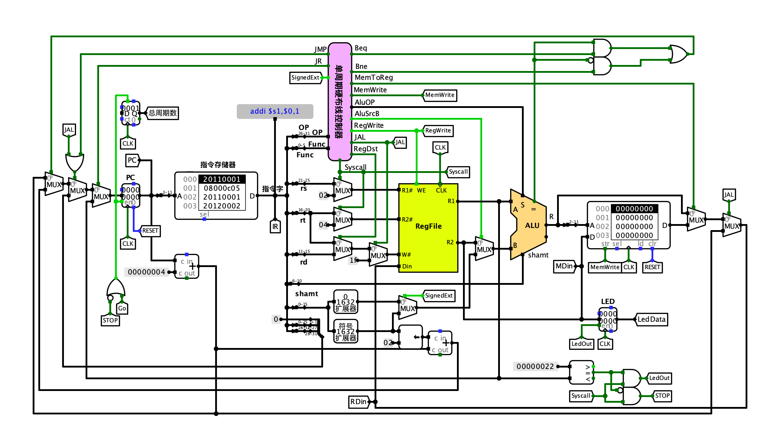
Task: Click the STOP output flag
Action: [663, 396]
